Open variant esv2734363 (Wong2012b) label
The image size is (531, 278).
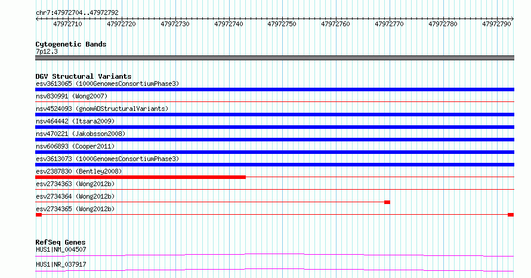tap(75, 184)
